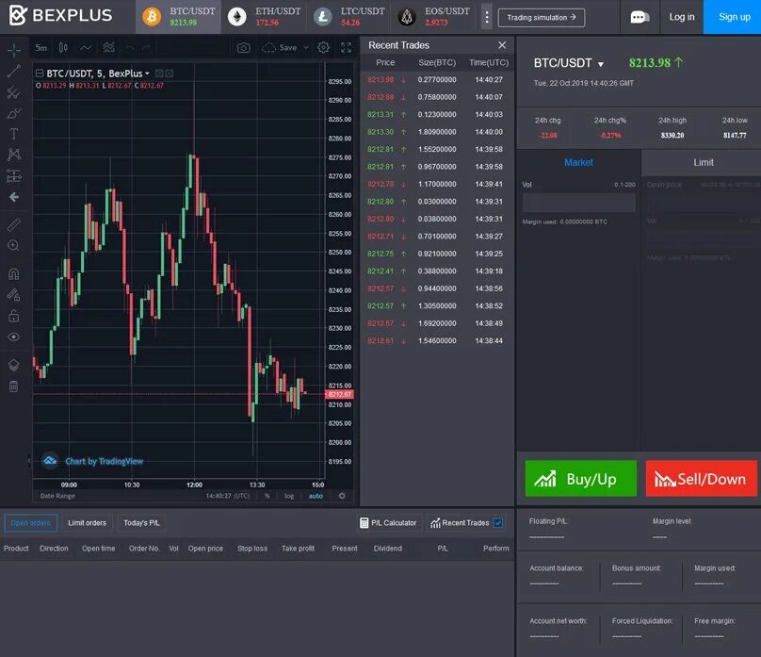
Task: Click the Sign up button
Action: tap(733, 17)
